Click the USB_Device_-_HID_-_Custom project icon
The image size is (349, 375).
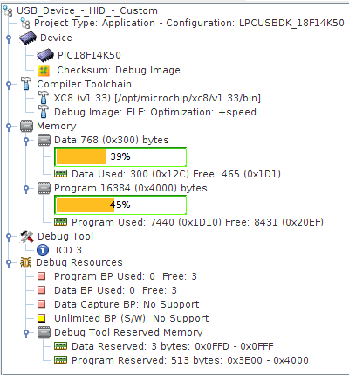tap(8, 10)
